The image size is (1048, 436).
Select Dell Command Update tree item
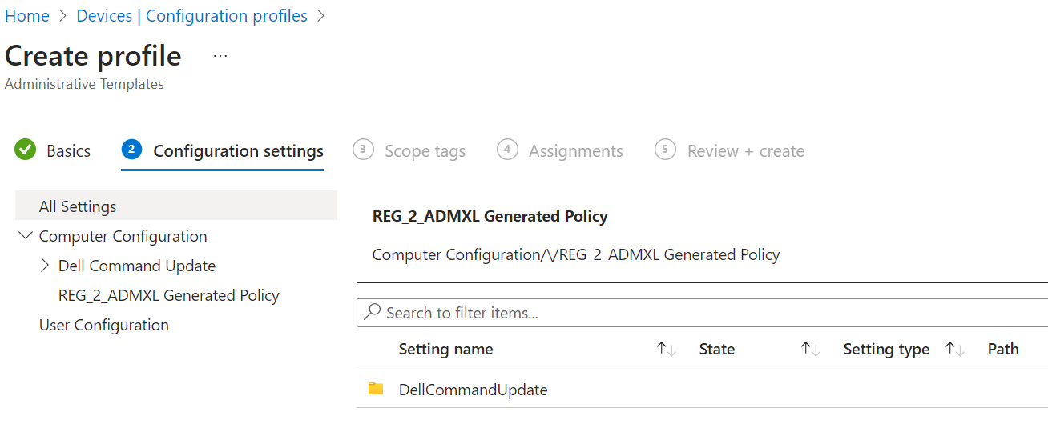point(137,266)
